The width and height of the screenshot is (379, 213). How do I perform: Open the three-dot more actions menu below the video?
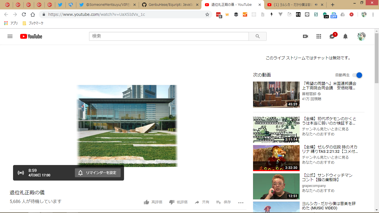(241, 202)
